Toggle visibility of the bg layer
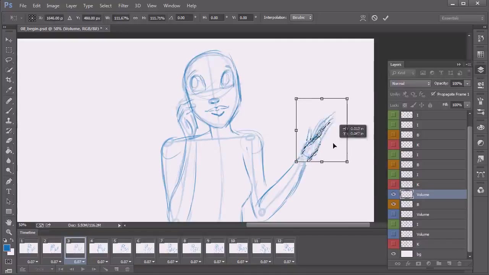Screen dimensions: 489x275 [393, 254]
